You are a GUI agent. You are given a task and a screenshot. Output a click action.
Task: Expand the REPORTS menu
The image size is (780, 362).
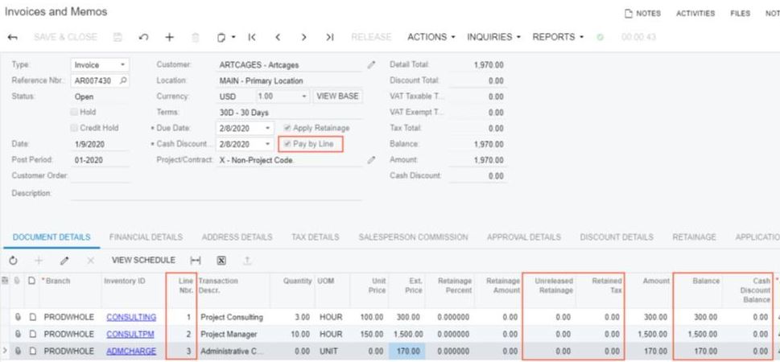pos(558,37)
